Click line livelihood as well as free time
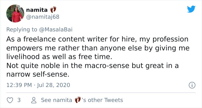This screenshot has height=108, width=202. point(59,57)
